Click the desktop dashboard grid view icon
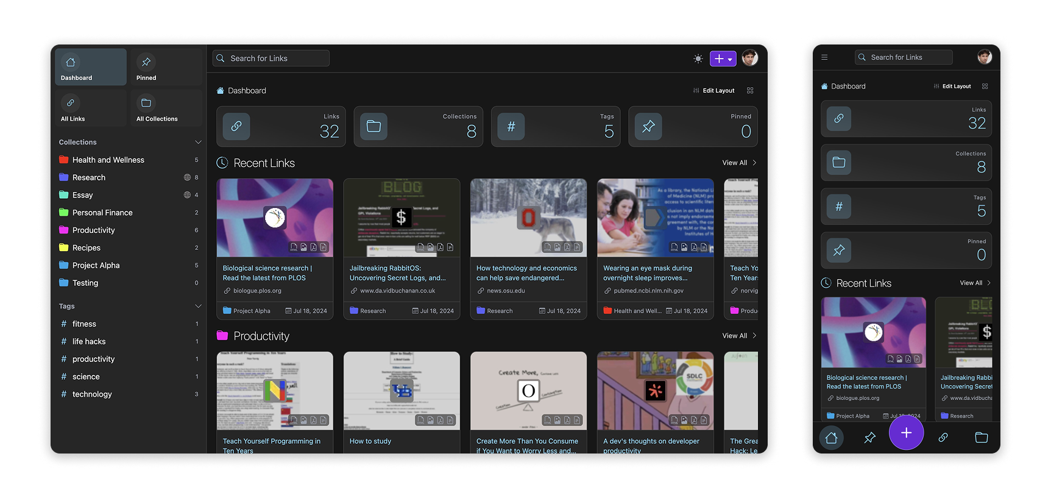1051x498 pixels. pyautogui.click(x=750, y=91)
